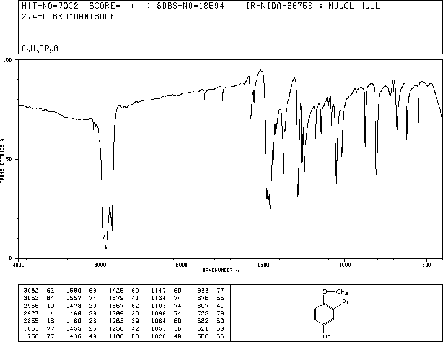
Task: Click the compound name 2,4-DIBROMOANISOLE
Action: tap(68, 17)
